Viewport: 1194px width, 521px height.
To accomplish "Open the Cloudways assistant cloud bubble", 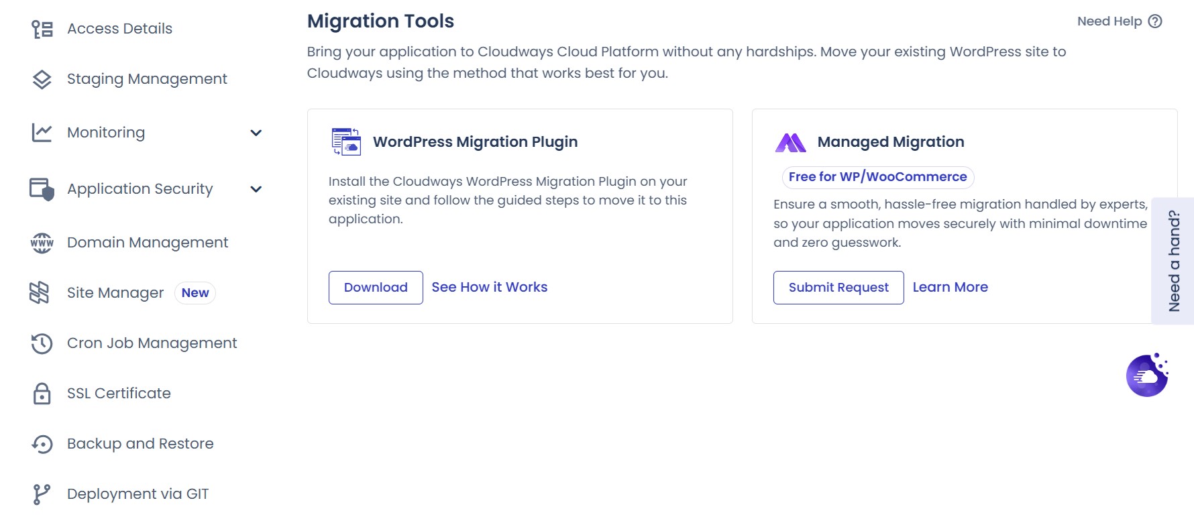I will 1148,375.
